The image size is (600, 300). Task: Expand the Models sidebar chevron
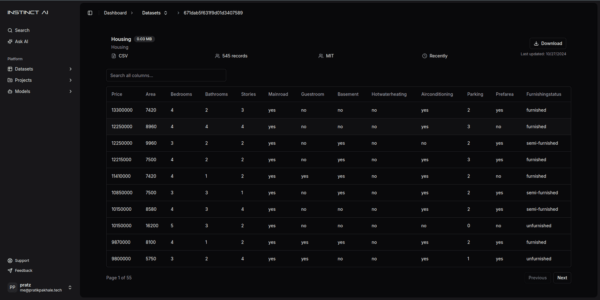pos(70,91)
